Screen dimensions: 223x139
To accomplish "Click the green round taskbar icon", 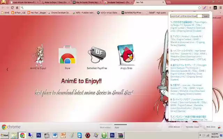I will pyautogui.click(x=104, y=135).
